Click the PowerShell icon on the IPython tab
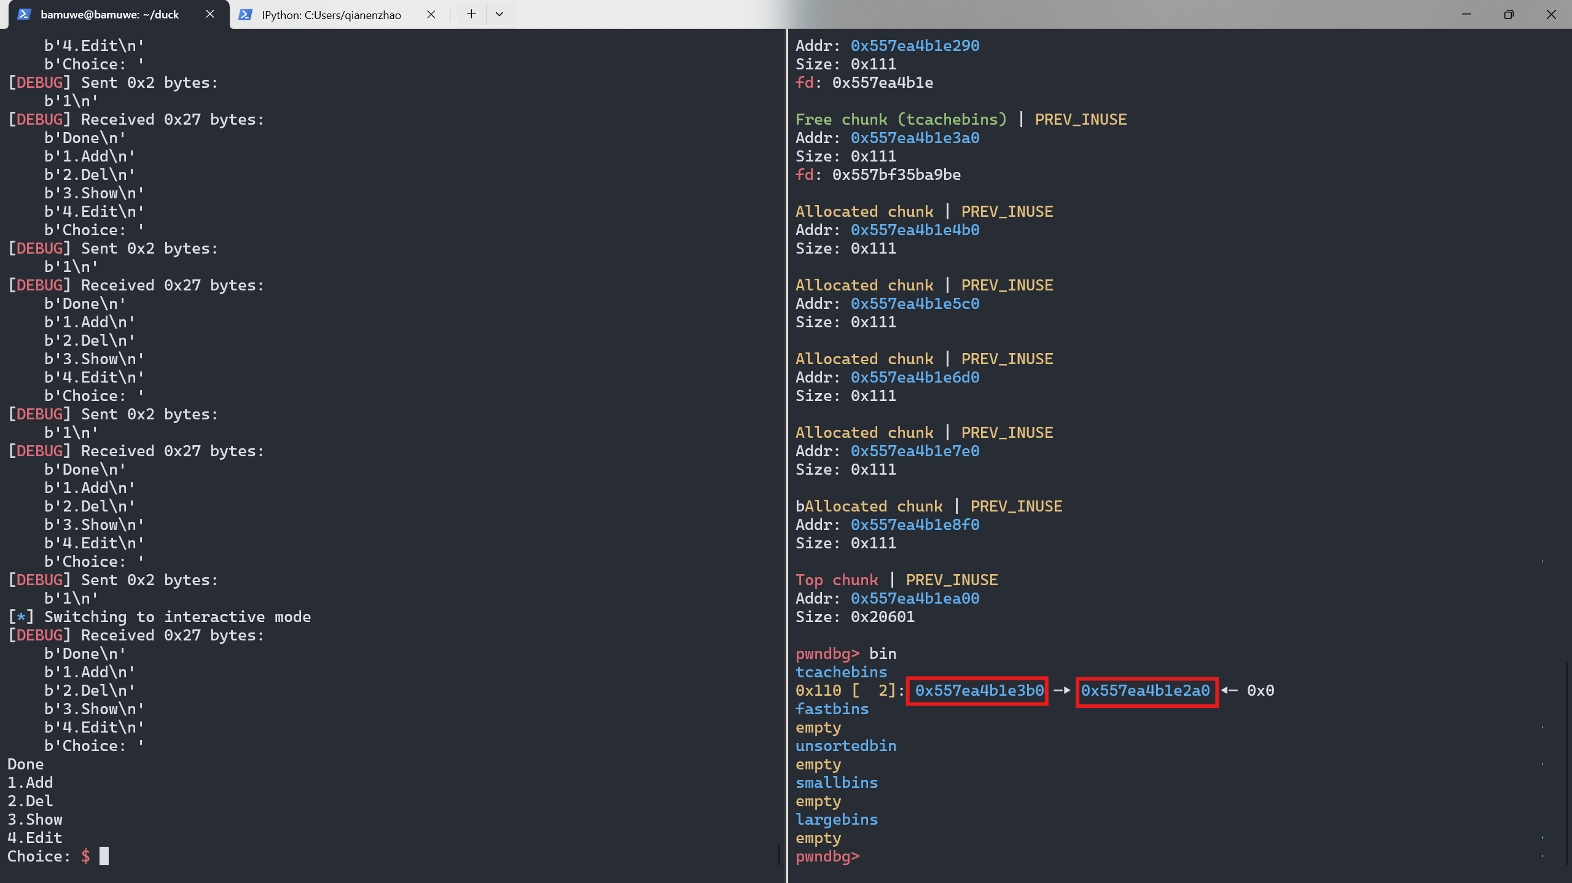 pyautogui.click(x=245, y=14)
